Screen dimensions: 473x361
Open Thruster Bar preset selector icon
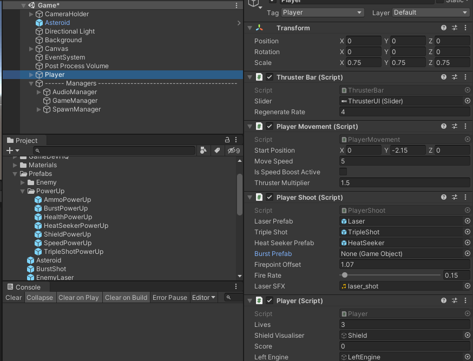coord(455,77)
